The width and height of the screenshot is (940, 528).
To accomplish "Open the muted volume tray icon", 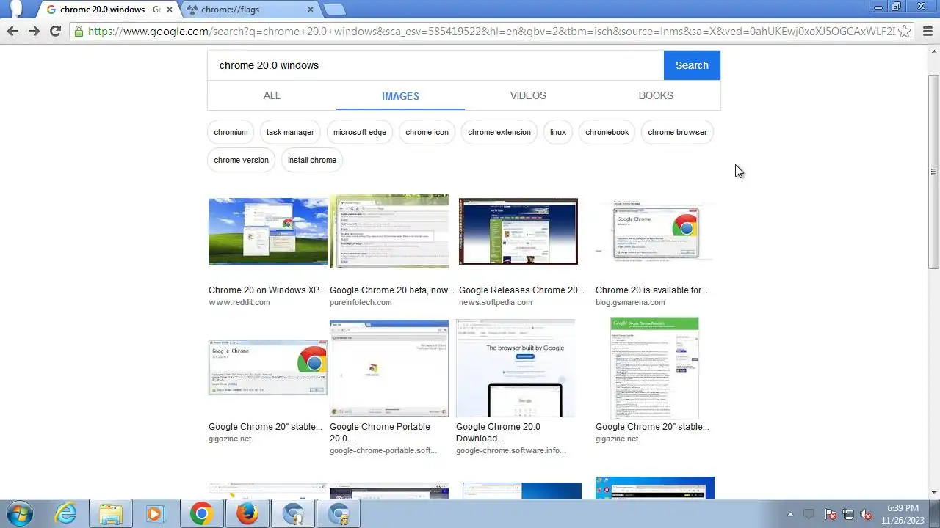I will tap(867, 515).
